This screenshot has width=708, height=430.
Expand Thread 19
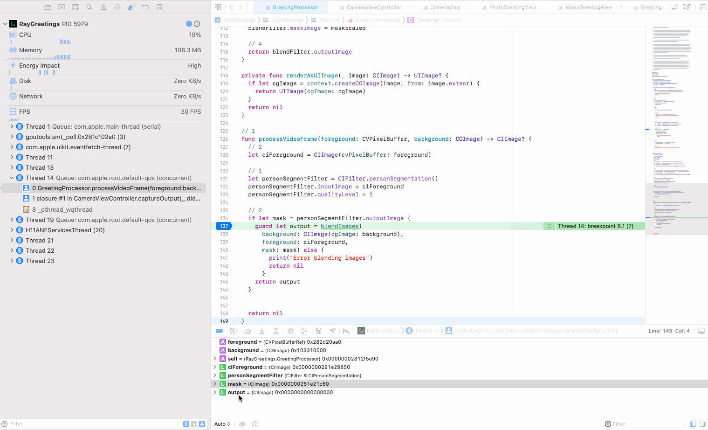pyautogui.click(x=12, y=220)
